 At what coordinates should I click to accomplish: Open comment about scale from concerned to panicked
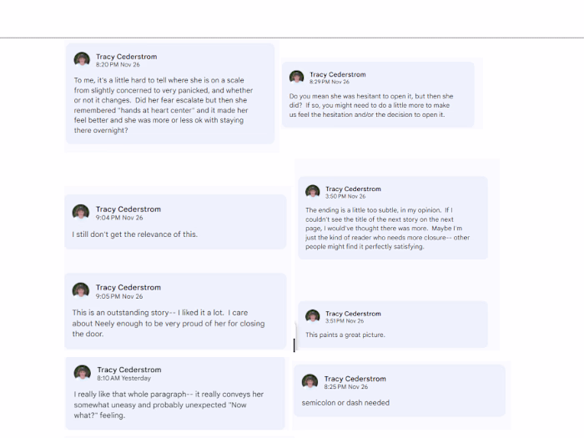(170, 93)
